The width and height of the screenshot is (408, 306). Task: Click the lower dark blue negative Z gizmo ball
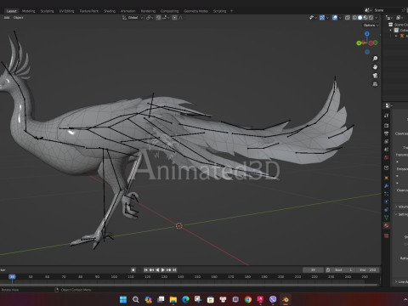click(367, 52)
